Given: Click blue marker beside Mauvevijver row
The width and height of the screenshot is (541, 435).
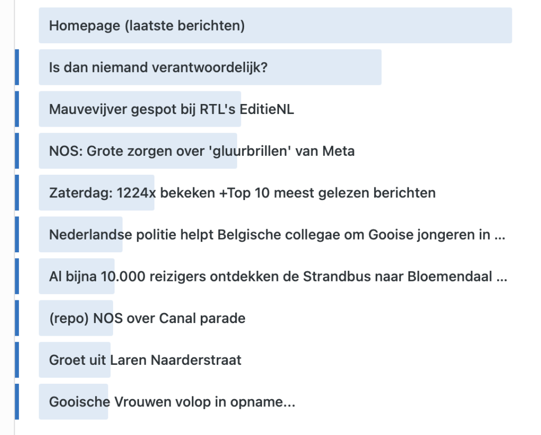Looking at the screenshot, I should click(17, 109).
